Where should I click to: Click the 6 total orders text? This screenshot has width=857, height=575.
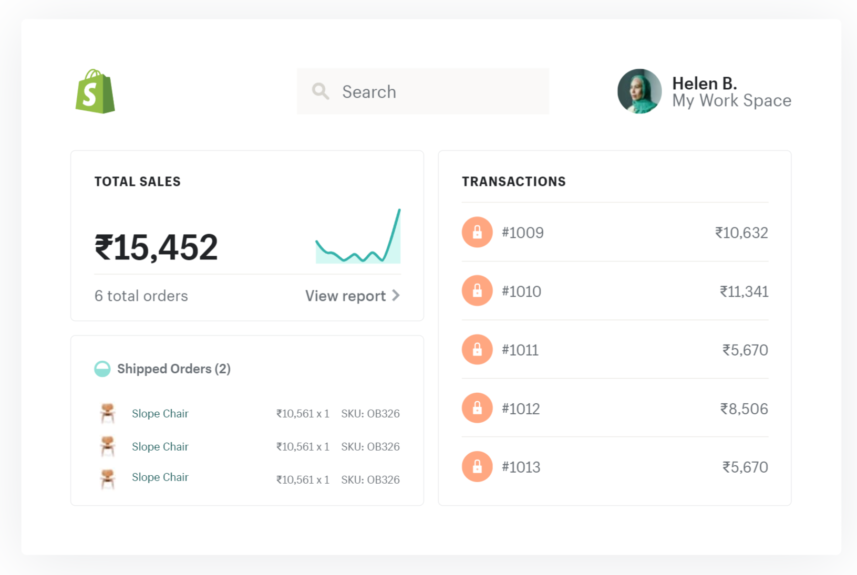141,296
